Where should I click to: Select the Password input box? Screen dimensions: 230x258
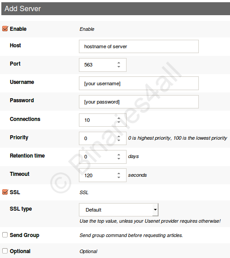(139, 102)
